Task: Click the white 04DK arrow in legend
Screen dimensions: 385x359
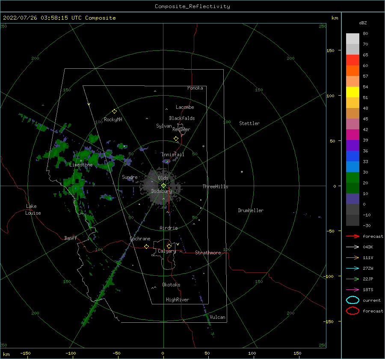Action: point(352,247)
